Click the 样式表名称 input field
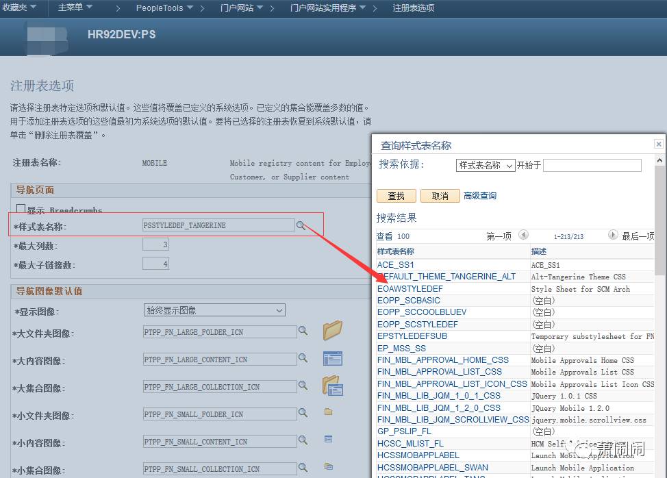667x478 pixels. [218, 225]
